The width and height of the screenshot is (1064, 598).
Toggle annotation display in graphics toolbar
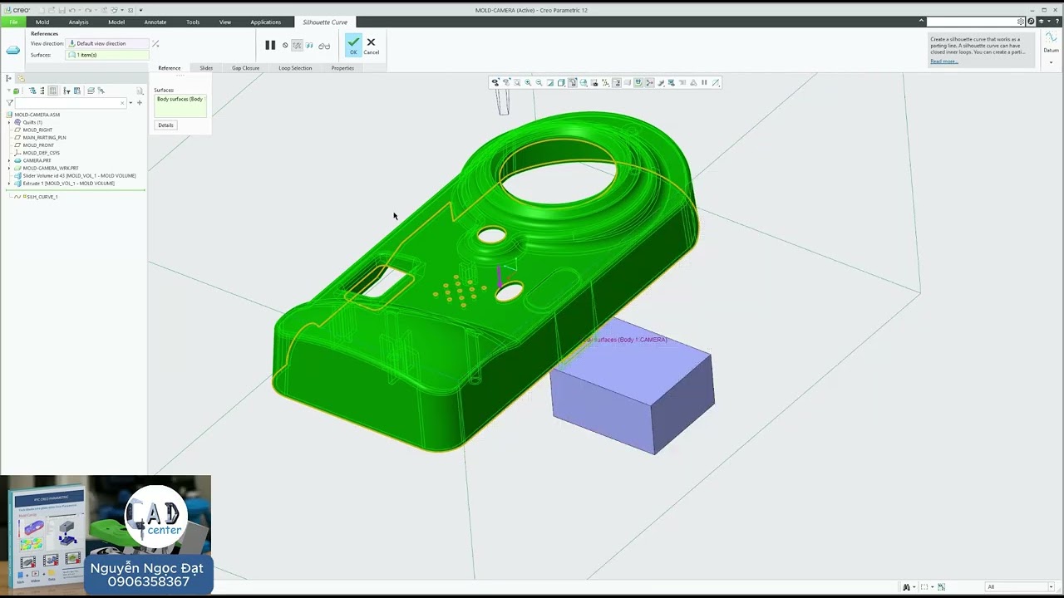click(617, 82)
